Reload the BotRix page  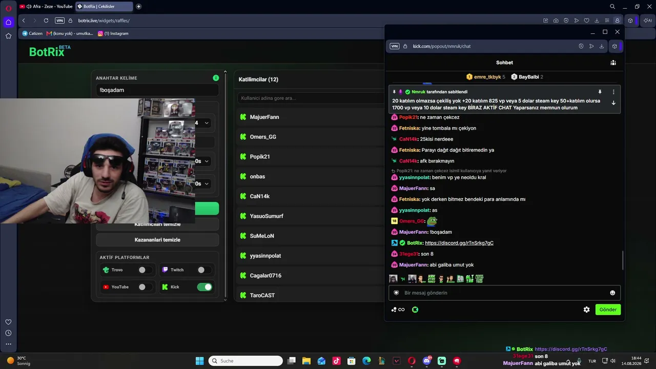[x=46, y=20]
